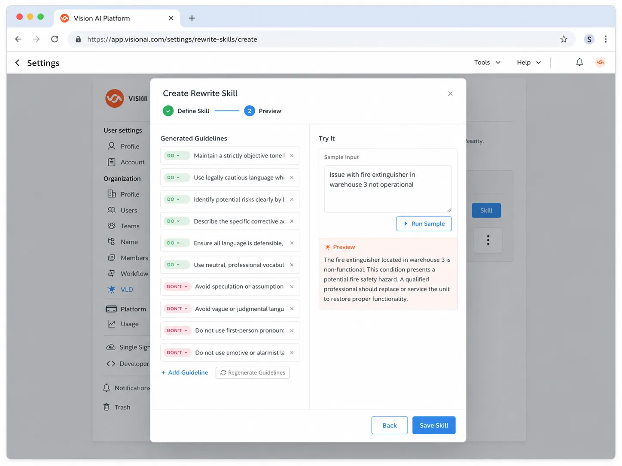This screenshot has width=622, height=466.
Task: Change DO type for 'Describe the specific corrective'
Action: click(x=176, y=221)
